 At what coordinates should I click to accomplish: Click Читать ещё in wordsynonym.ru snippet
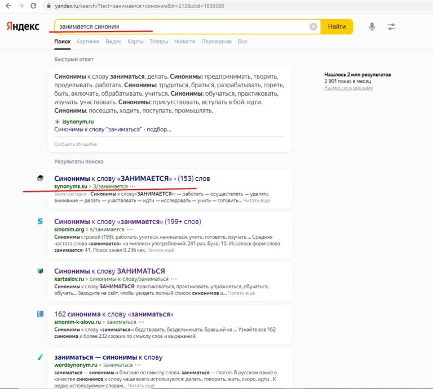coord(141,386)
